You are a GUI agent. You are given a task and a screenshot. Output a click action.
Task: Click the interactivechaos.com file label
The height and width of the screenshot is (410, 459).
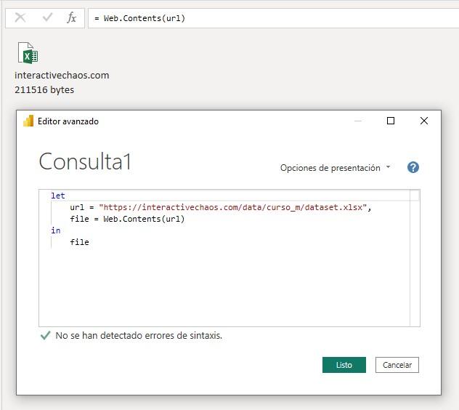[x=62, y=76]
